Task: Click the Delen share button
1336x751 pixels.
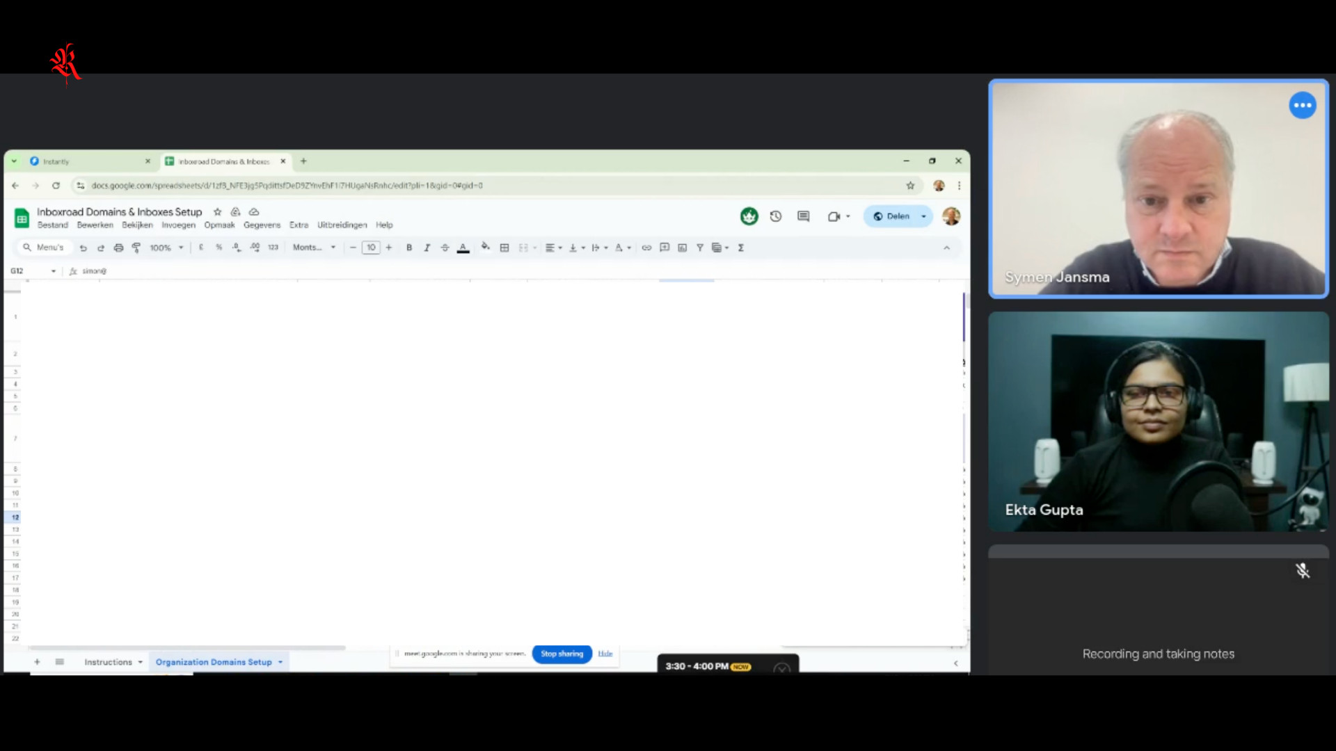Action: point(892,216)
